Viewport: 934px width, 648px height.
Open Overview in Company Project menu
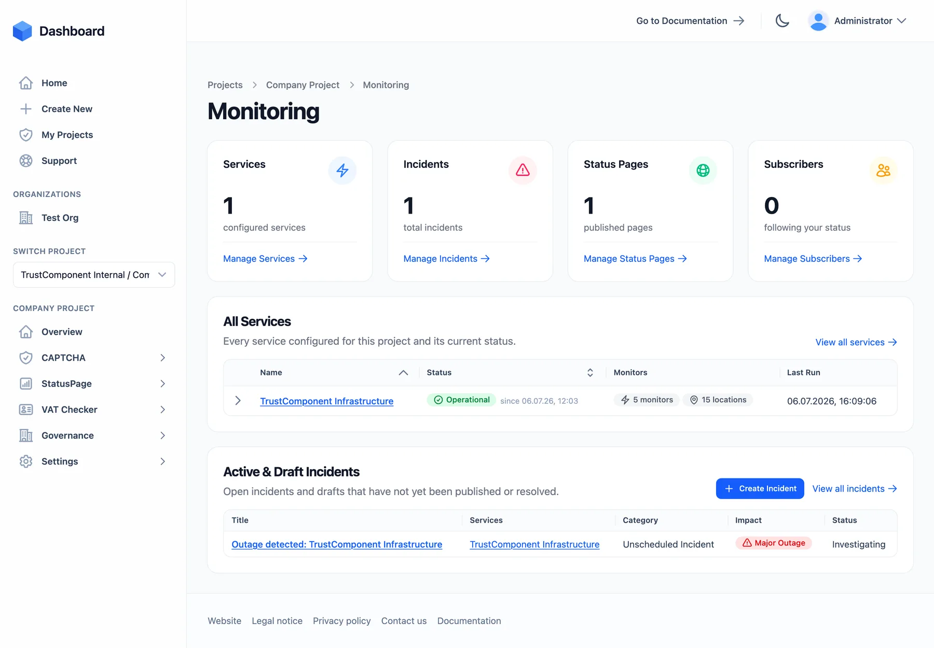62,332
